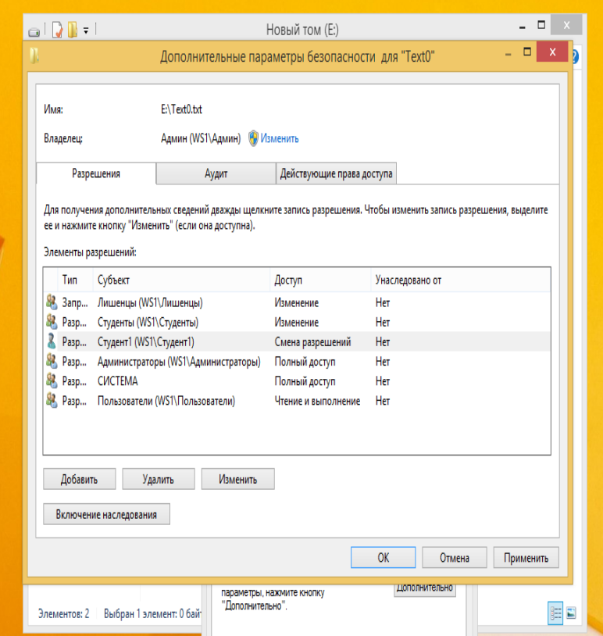
Task: Click the Доступ column header
Action: click(320, 280)
